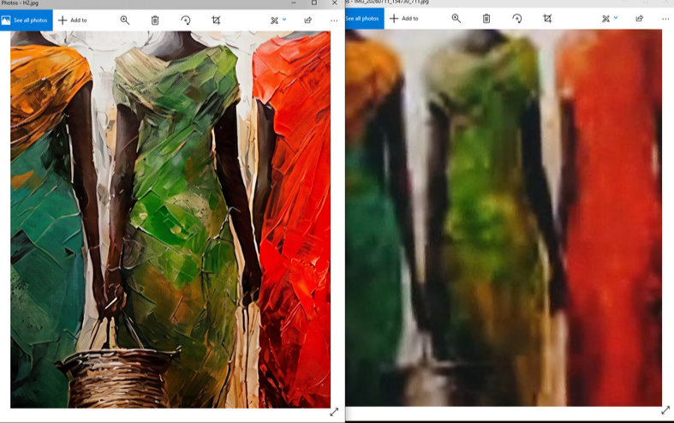
Task: Click the 'Photos - H2.jpg' window title
Action: [x=20, y=3]
